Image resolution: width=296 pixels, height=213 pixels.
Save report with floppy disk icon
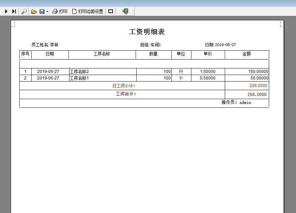click(x=42, y=12)
